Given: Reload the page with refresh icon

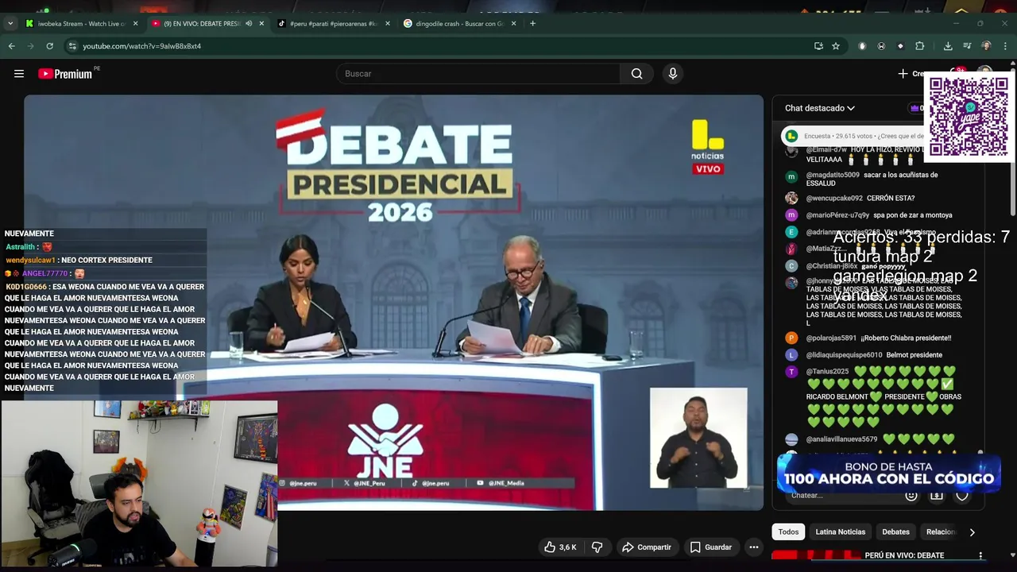Looking at the screenshot, I should point(49,46).
